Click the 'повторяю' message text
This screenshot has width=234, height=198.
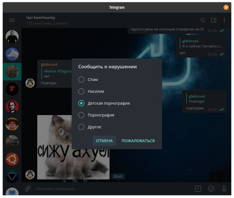pos(195,108)
